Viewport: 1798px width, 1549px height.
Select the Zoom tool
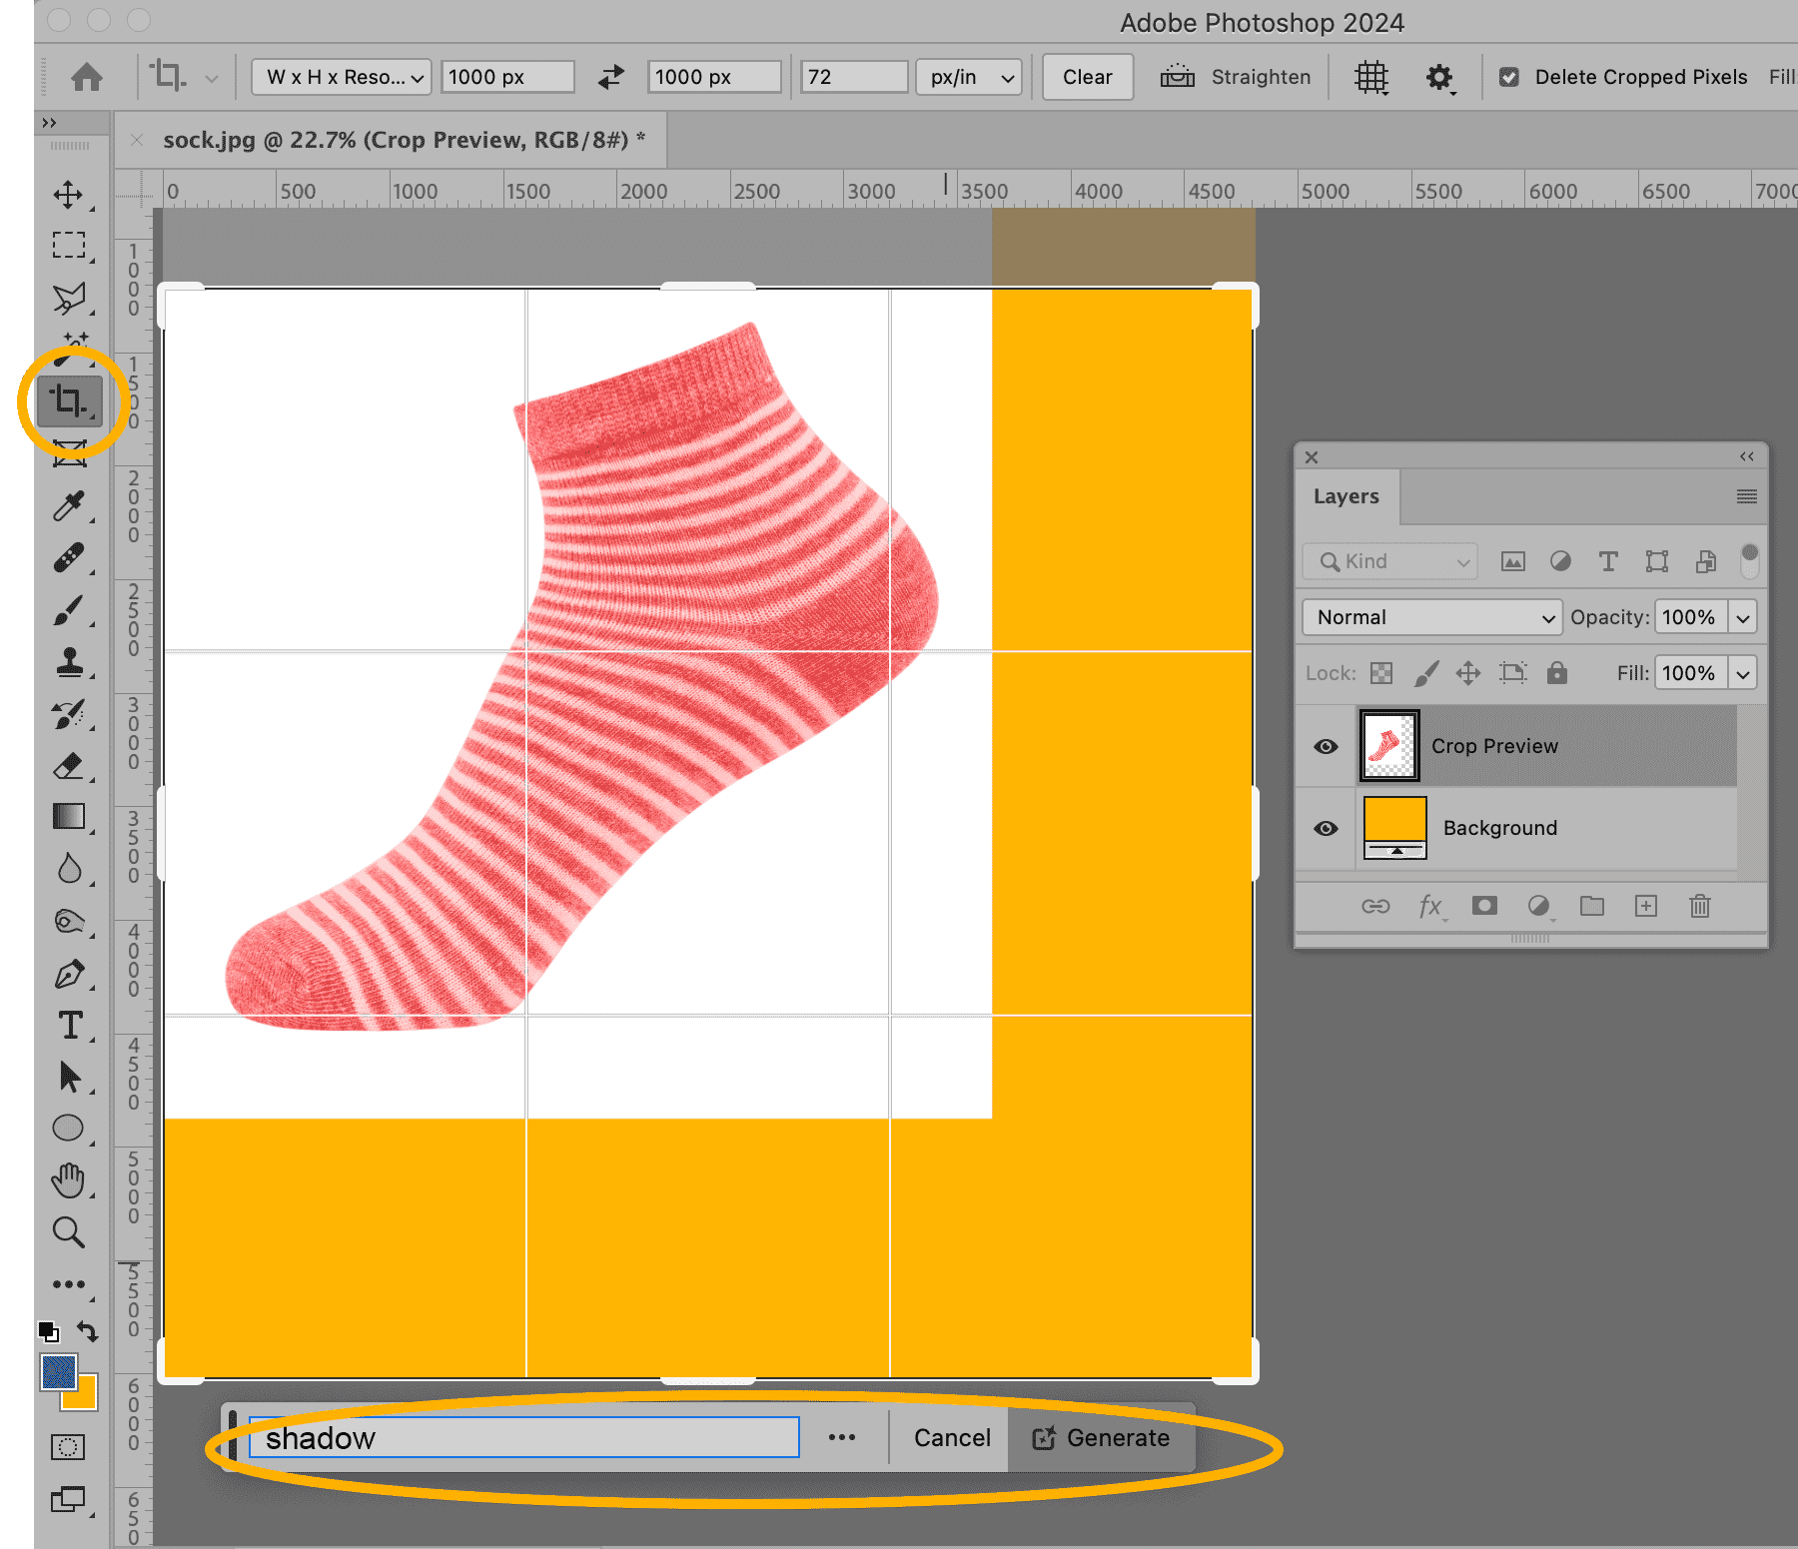pyautogui.click(x=68, y=1232)
